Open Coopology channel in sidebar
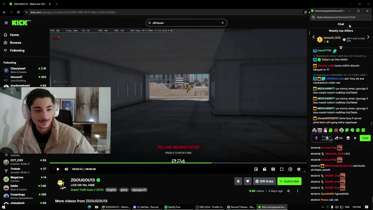 (x=25, y=196)
